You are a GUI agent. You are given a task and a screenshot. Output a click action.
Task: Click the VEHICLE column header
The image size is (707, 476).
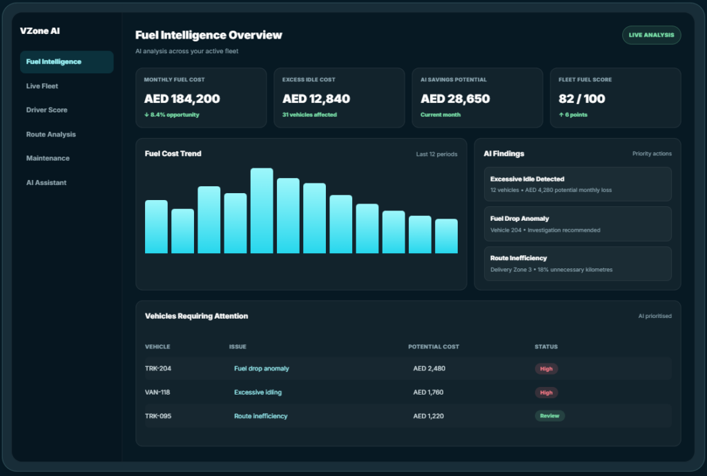[157, 347]
